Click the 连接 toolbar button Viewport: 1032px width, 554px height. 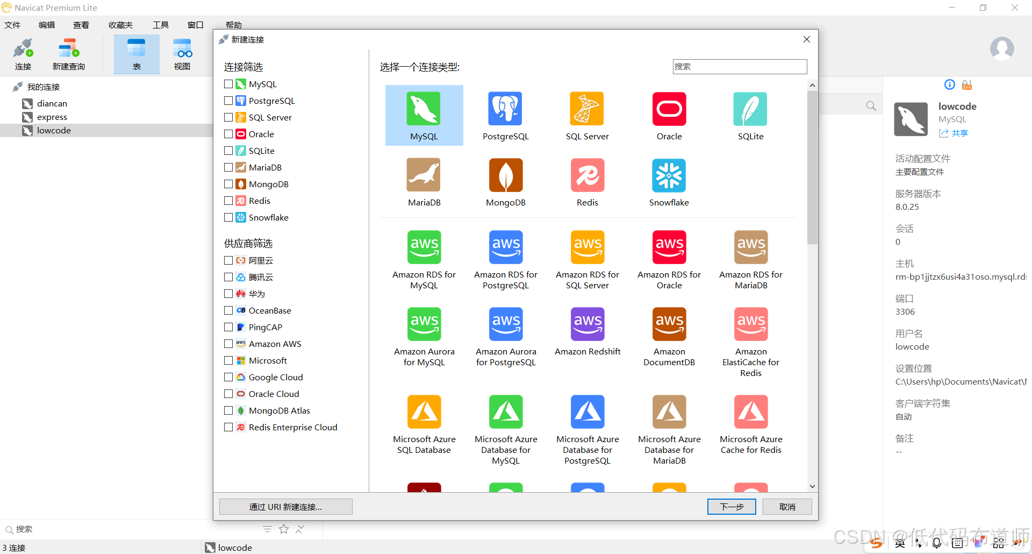tap(23, 54)
